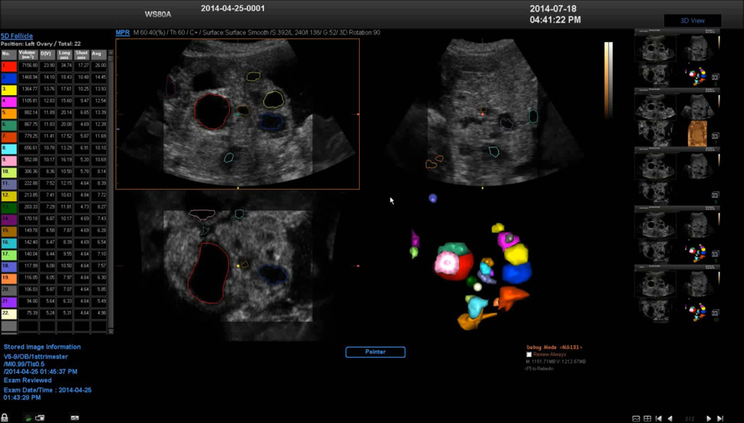Click the single-image layout icon
This screenshot has width=744, height=423.
pos(636,418)
